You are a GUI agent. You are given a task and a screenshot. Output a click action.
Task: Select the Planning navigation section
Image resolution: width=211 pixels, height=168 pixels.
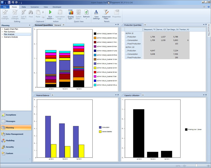tap(16, 127)
